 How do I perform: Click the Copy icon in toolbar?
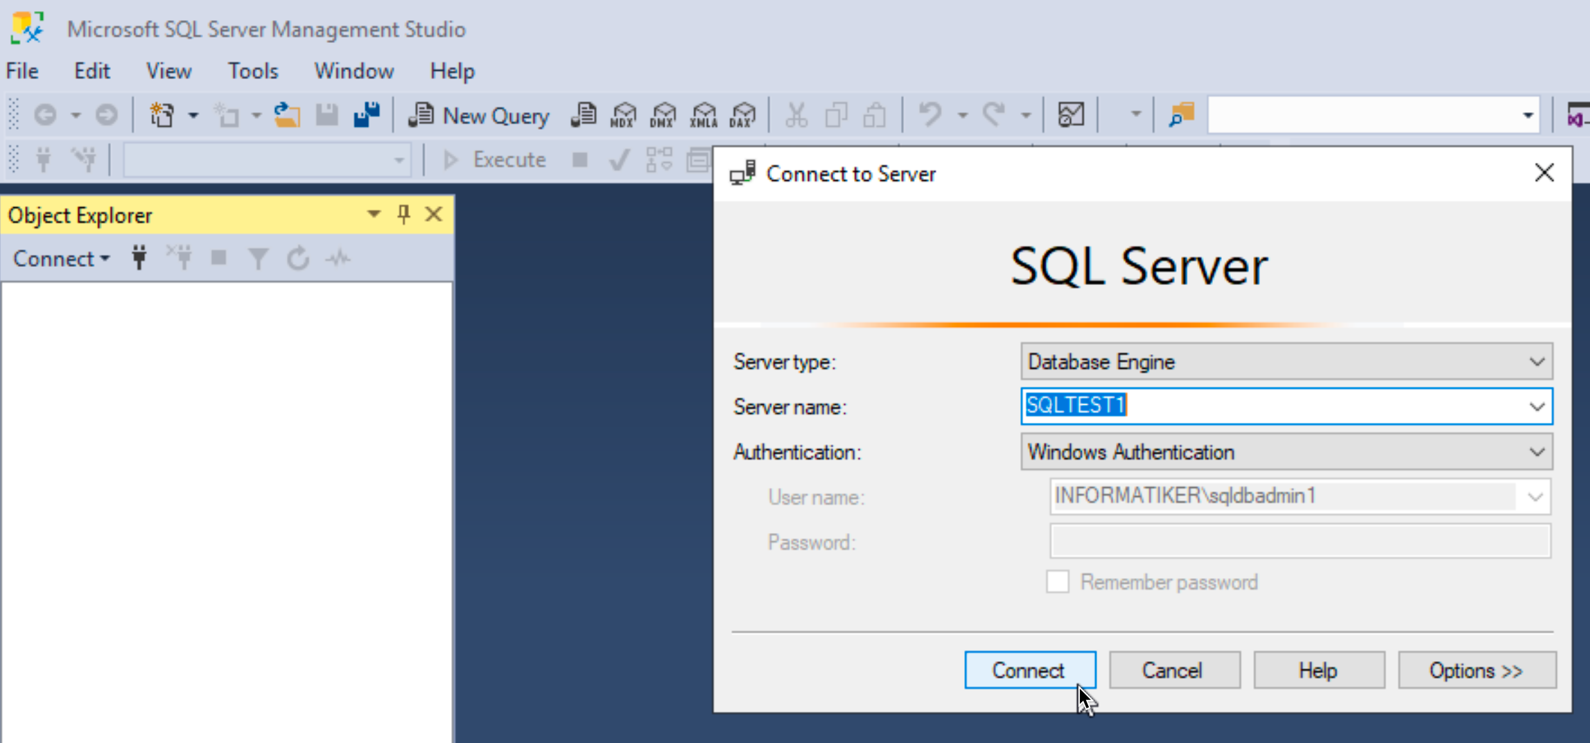click(x=837, y=115)
